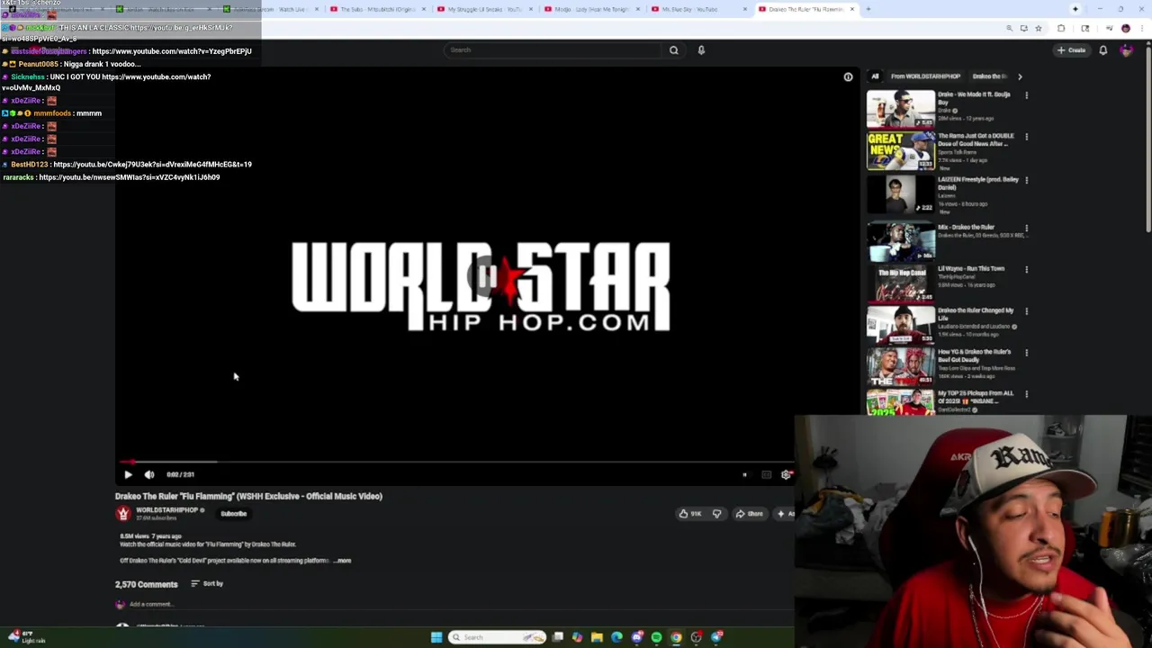Image resolution: width=1152 pixels, height=648 pixels.
Task: Open the YouTube account avatar menu
Action: click(x=1127, y=50)
